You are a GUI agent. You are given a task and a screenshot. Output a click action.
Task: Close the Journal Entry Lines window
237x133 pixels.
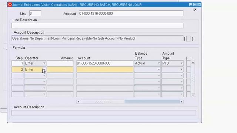point(199,5)
